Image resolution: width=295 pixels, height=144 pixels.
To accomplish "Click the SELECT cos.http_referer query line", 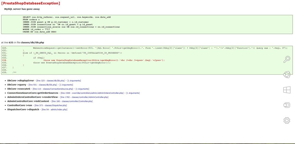I will pyautogui.click(x=67, y=17).
